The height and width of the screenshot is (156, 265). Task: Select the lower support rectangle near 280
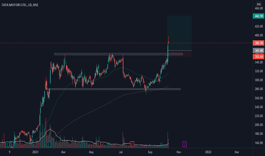click(113, 89)
